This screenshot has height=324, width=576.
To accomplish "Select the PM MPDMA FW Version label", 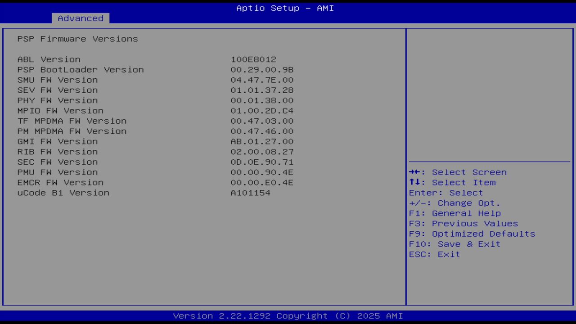I will click(x=72, y=131).
